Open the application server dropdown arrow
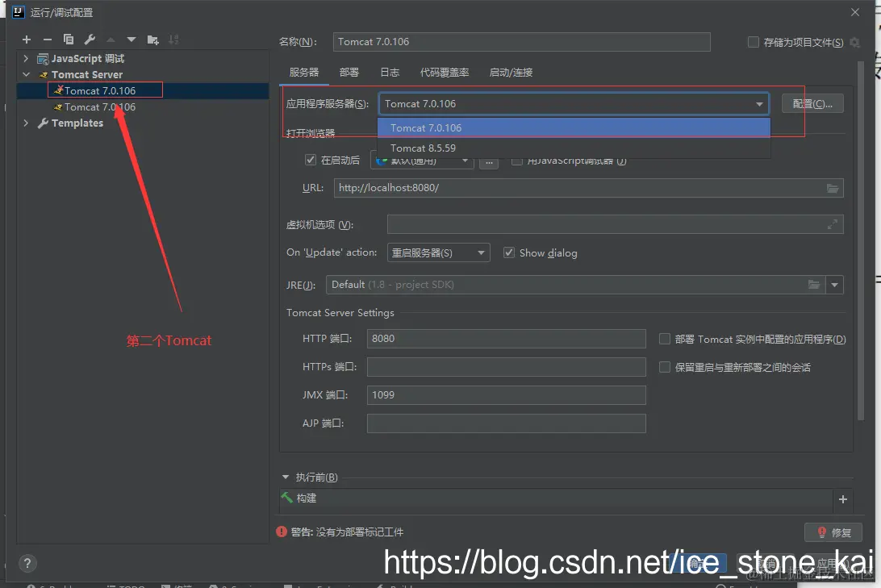The image size is (881, 588). (x=759, y=104)
